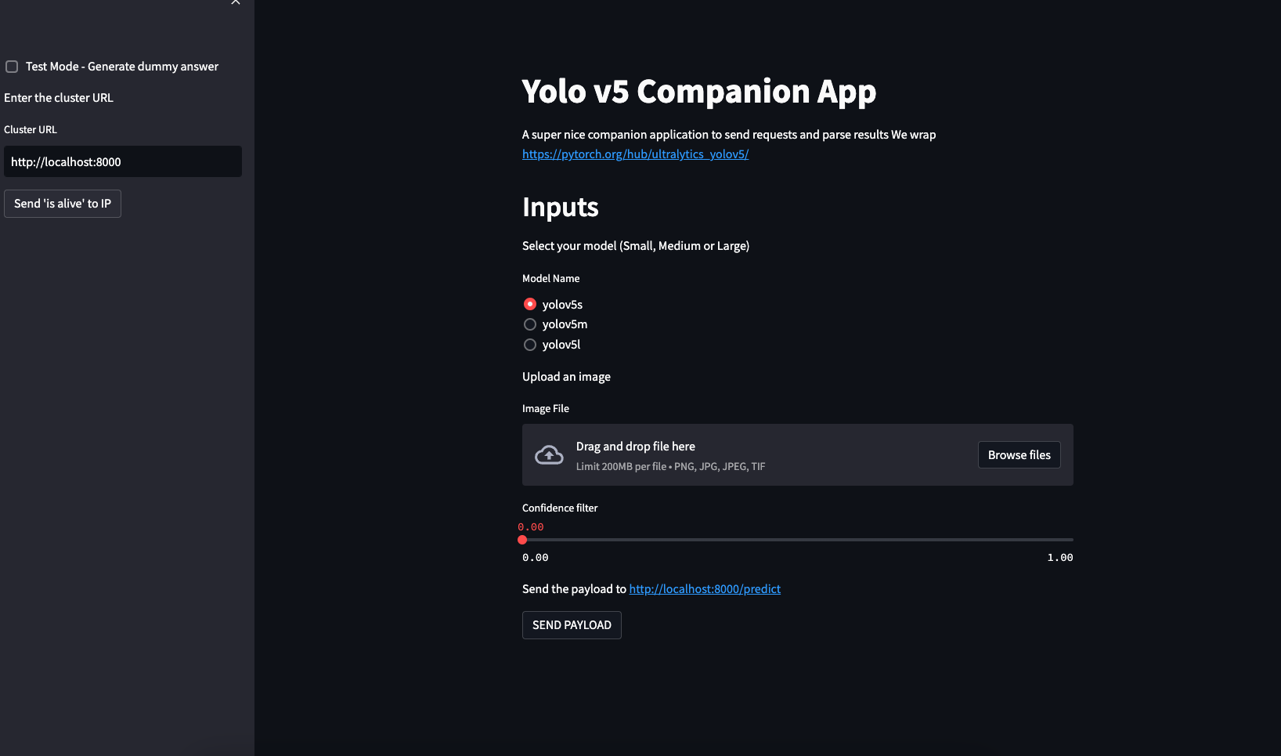Image resolution: width=1281 pixels, height=756 pixels.
Task: Click the 'Cluster URL' field label
Action: pos(31,130)
